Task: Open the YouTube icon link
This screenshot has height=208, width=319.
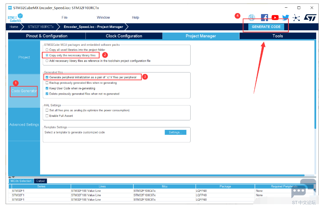Action: pyautogui.click(x=275, y=18)
